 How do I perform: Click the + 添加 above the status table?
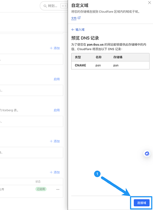click(55, 172)
